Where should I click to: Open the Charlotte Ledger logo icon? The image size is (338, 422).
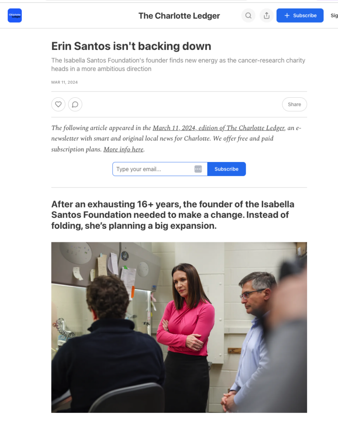pyautogui.click(x=14, y=15)
